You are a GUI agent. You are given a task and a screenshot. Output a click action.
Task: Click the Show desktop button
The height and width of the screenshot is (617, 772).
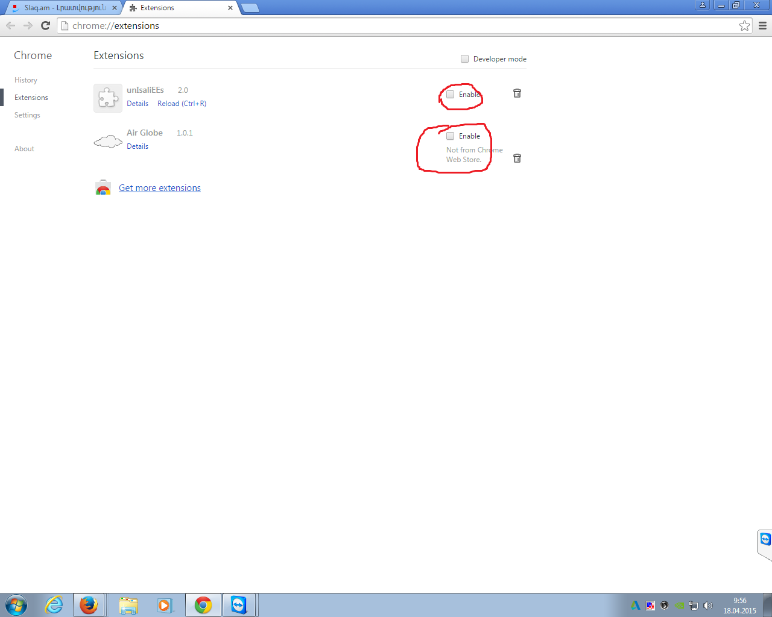tap(767, 605)
